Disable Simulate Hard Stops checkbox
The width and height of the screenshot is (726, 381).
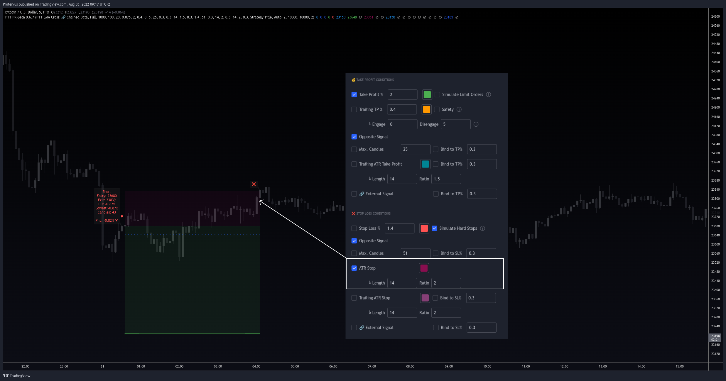434,228
